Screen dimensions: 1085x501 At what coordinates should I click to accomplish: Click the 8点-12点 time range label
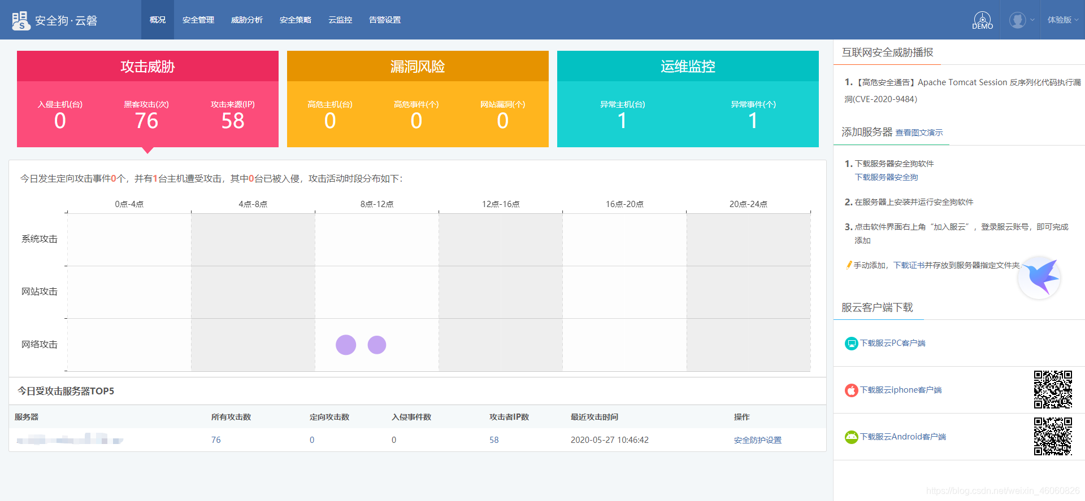point(377,204)
